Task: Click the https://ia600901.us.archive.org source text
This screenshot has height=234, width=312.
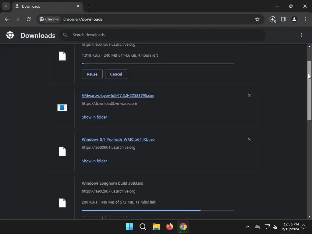Action: (x=108, y=147)
